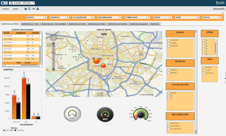Click filter panel scrollbar down arrow
This screenshot has height=136, width=226.
coord(196,132)
